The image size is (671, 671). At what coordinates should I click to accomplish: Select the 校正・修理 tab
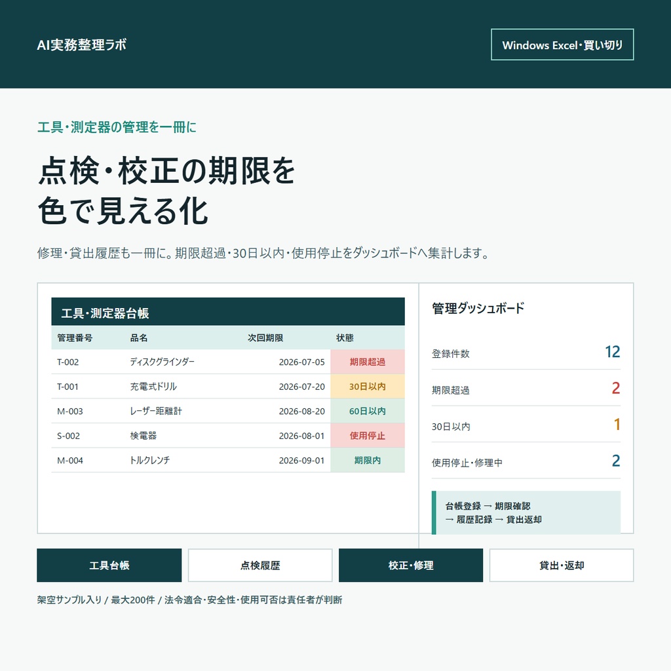(411, 566)
